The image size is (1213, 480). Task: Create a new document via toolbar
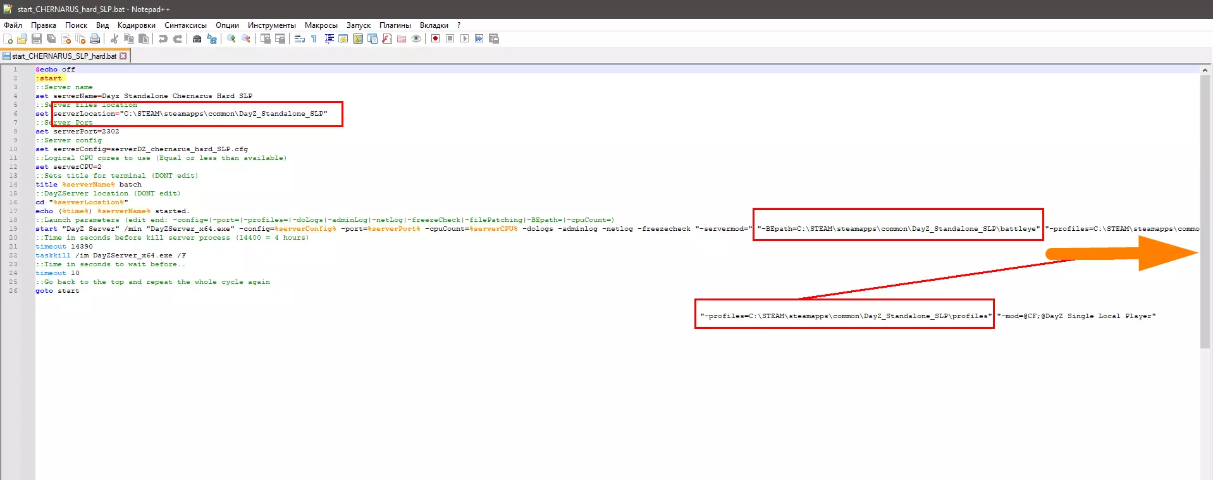pyautogui.click(x=8, y=39)
